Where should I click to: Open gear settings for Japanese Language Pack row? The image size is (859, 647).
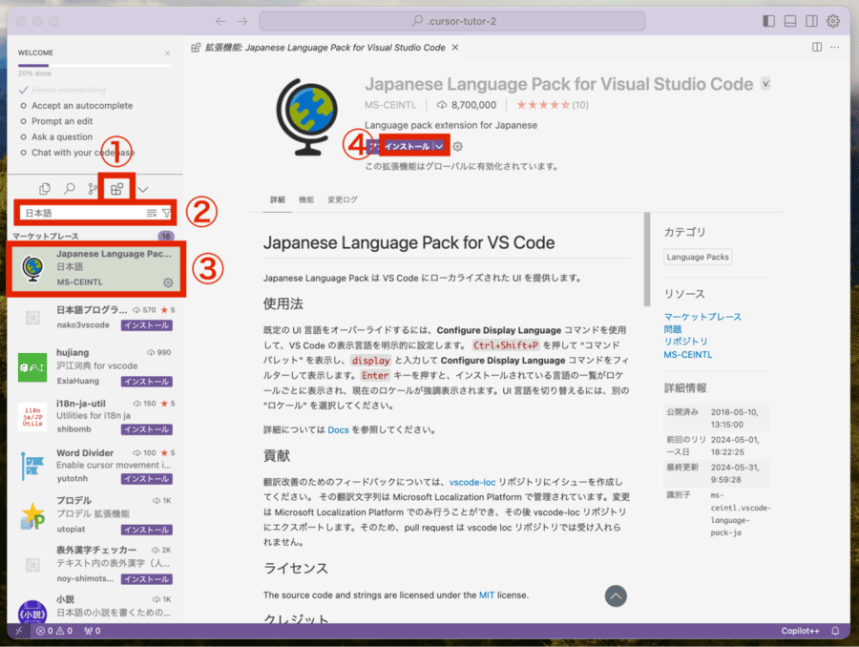(x=168, y=282)
